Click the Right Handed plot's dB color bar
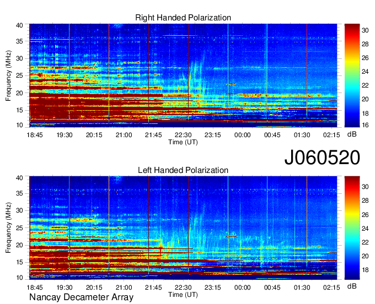This screenshot has width=375, height=304. (x=352, y=75)
